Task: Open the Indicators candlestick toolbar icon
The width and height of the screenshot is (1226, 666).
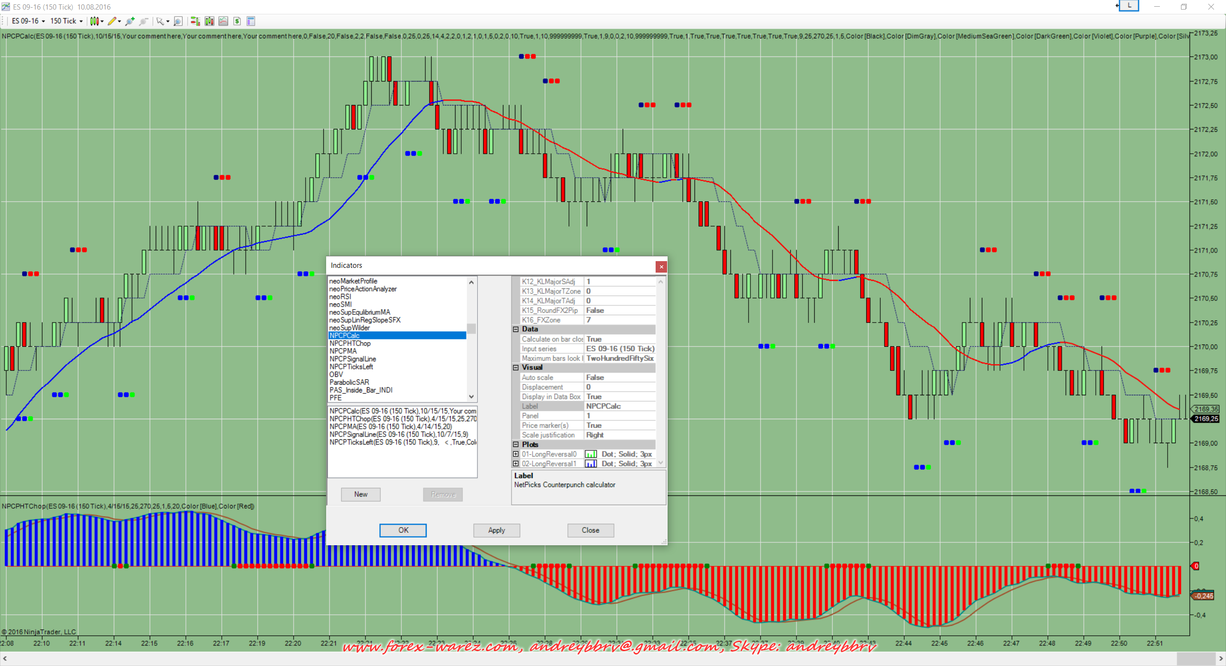Action: 209,21
